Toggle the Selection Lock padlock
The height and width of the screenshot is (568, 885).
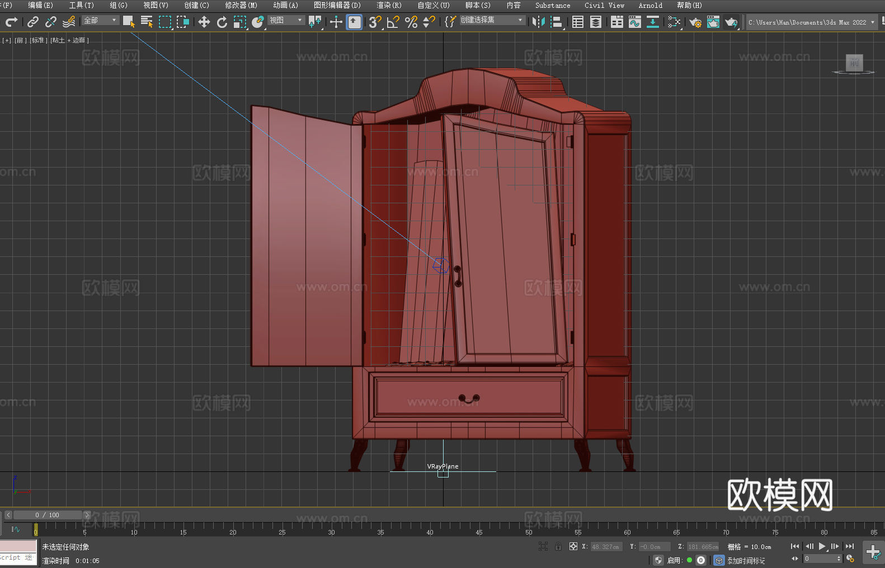point(558,547)
